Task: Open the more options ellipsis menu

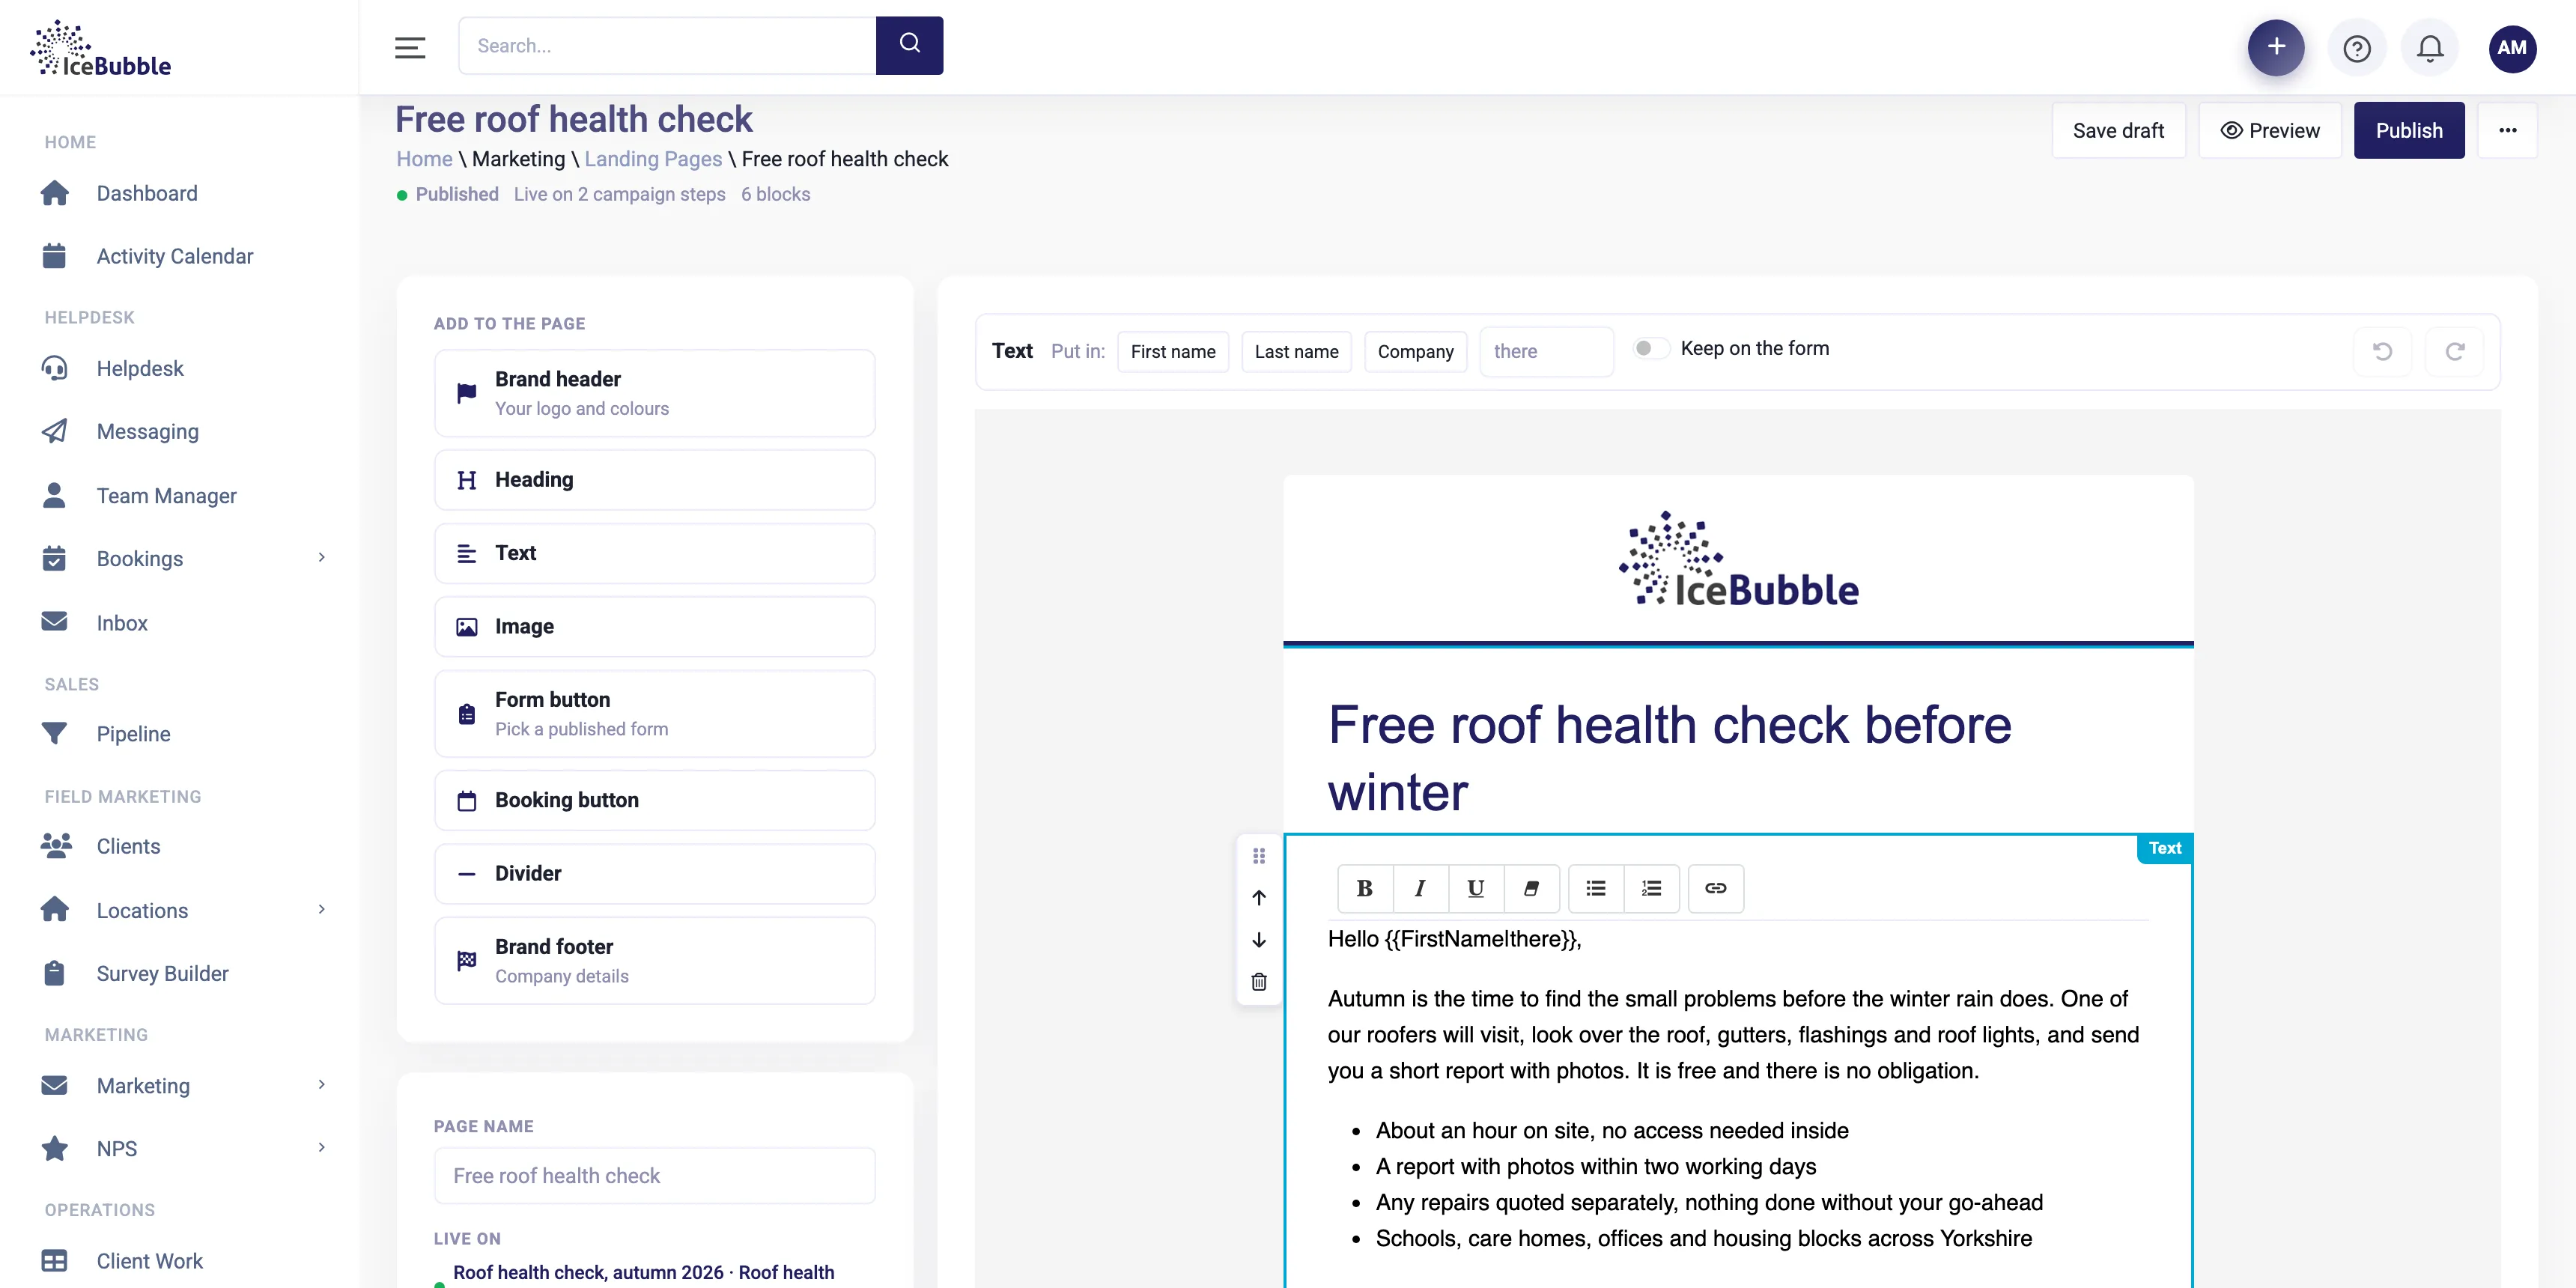Action: [2508, 130]
